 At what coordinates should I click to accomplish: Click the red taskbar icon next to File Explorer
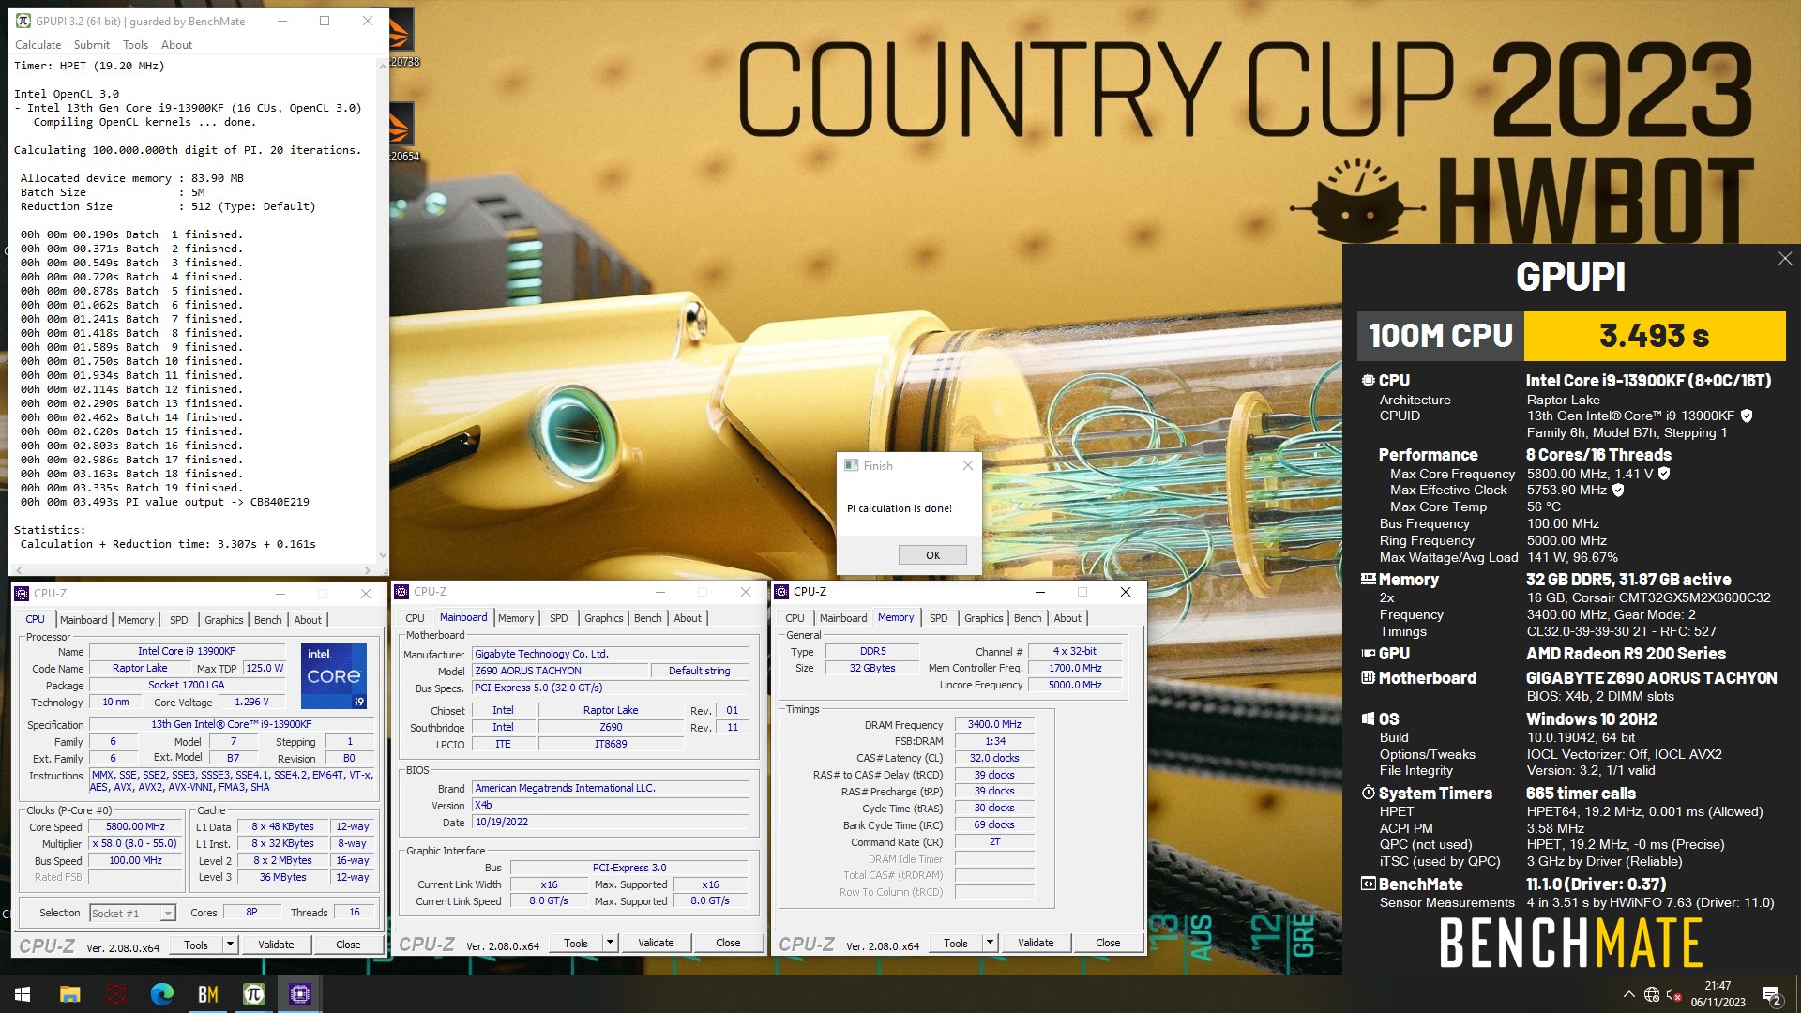(116, 994)
